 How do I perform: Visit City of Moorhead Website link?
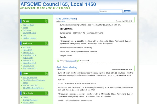[x=33, y=88]
